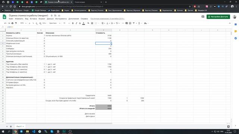Open Tasks in the side panel

point(236,38)
